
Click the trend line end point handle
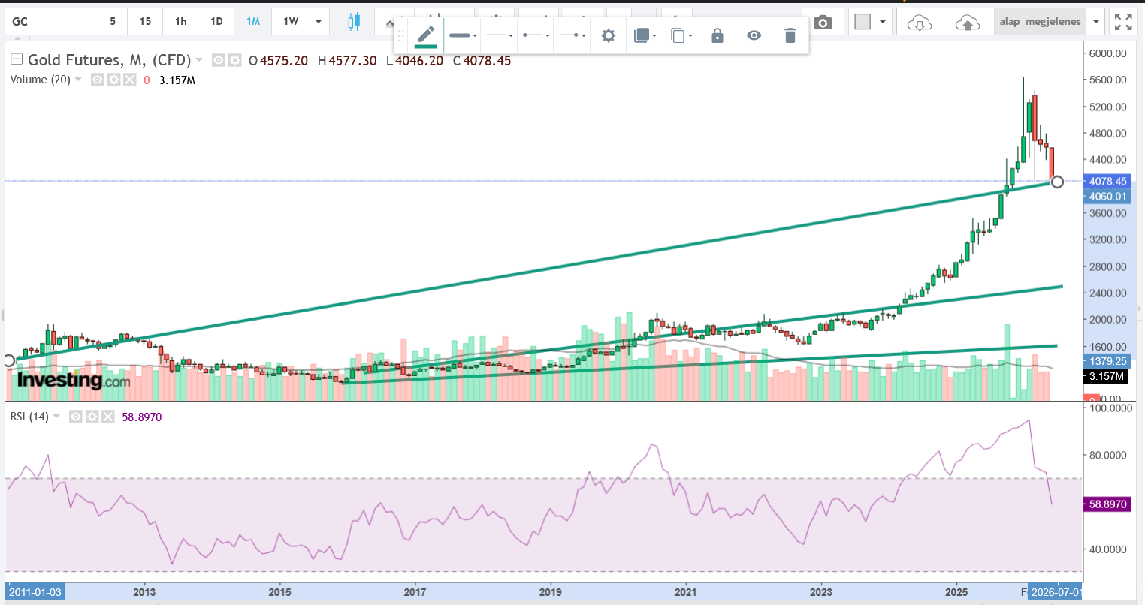click(1057, 182)
